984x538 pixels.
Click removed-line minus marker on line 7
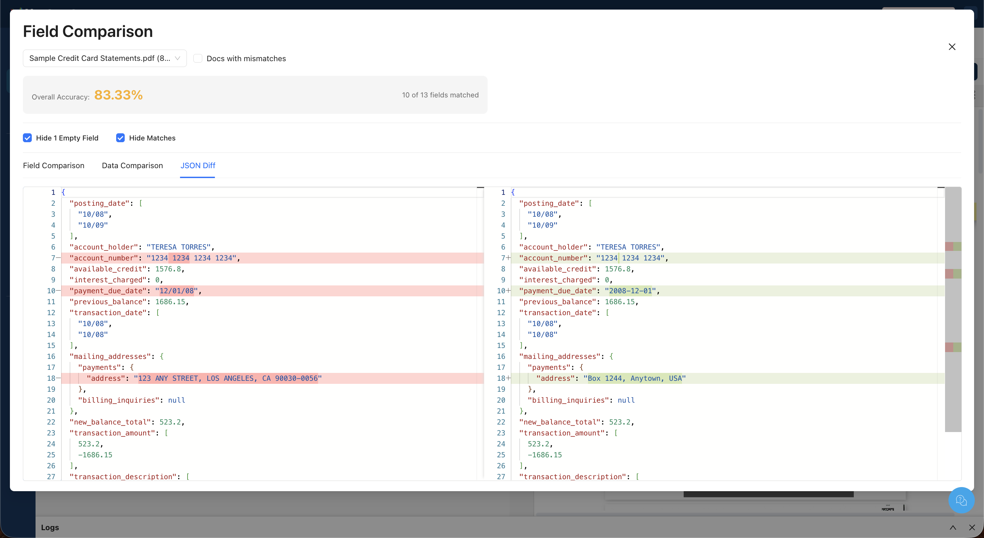tap(58, 258)
